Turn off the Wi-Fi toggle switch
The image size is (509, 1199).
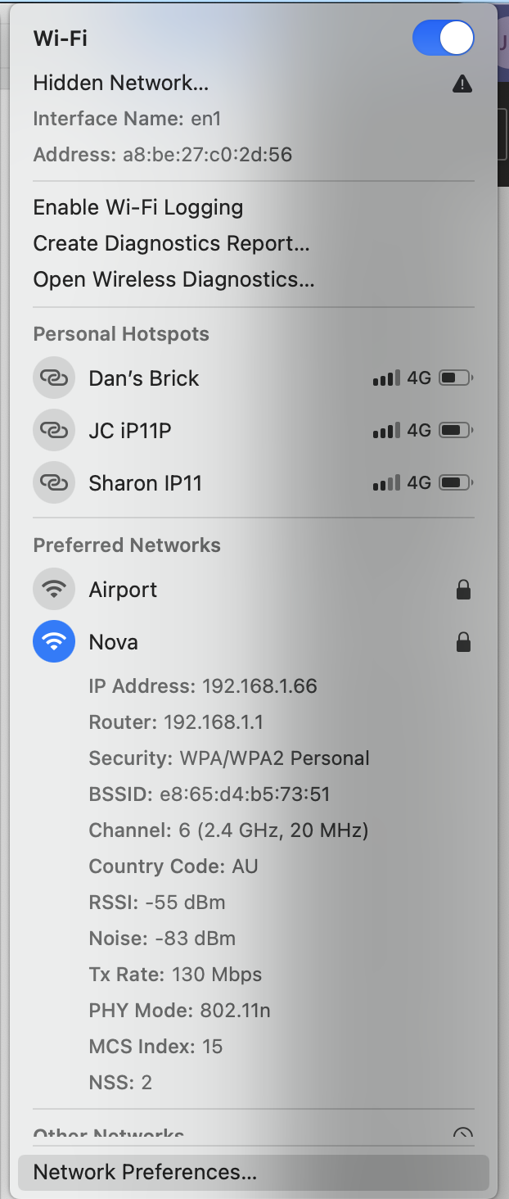point(444,38)
